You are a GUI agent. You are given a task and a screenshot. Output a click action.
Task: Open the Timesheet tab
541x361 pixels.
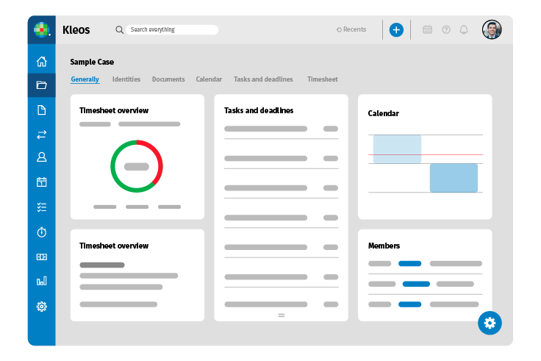(x=323, y=79)
